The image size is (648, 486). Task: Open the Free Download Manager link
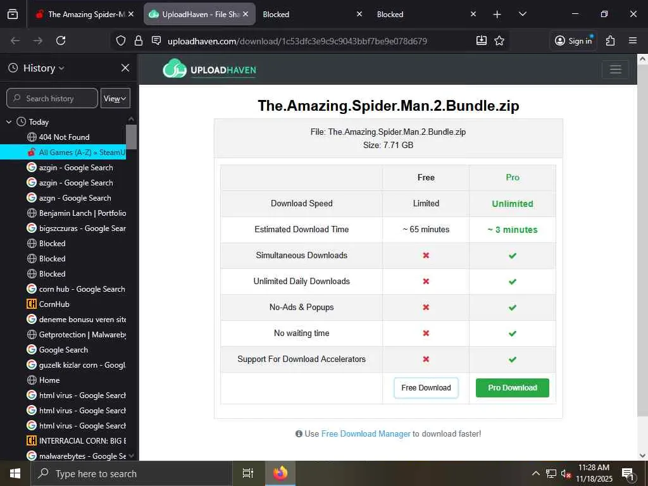(366, 433)
